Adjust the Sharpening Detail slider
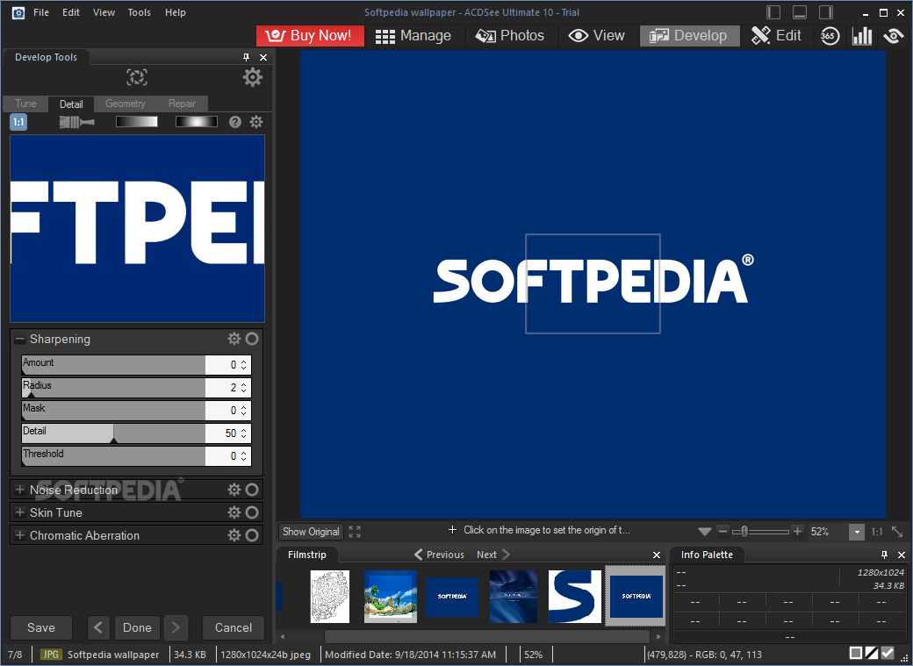 pyautogui.click(x=113, y=433)
